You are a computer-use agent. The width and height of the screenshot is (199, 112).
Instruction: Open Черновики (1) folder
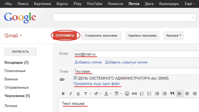tap(17, 96)
